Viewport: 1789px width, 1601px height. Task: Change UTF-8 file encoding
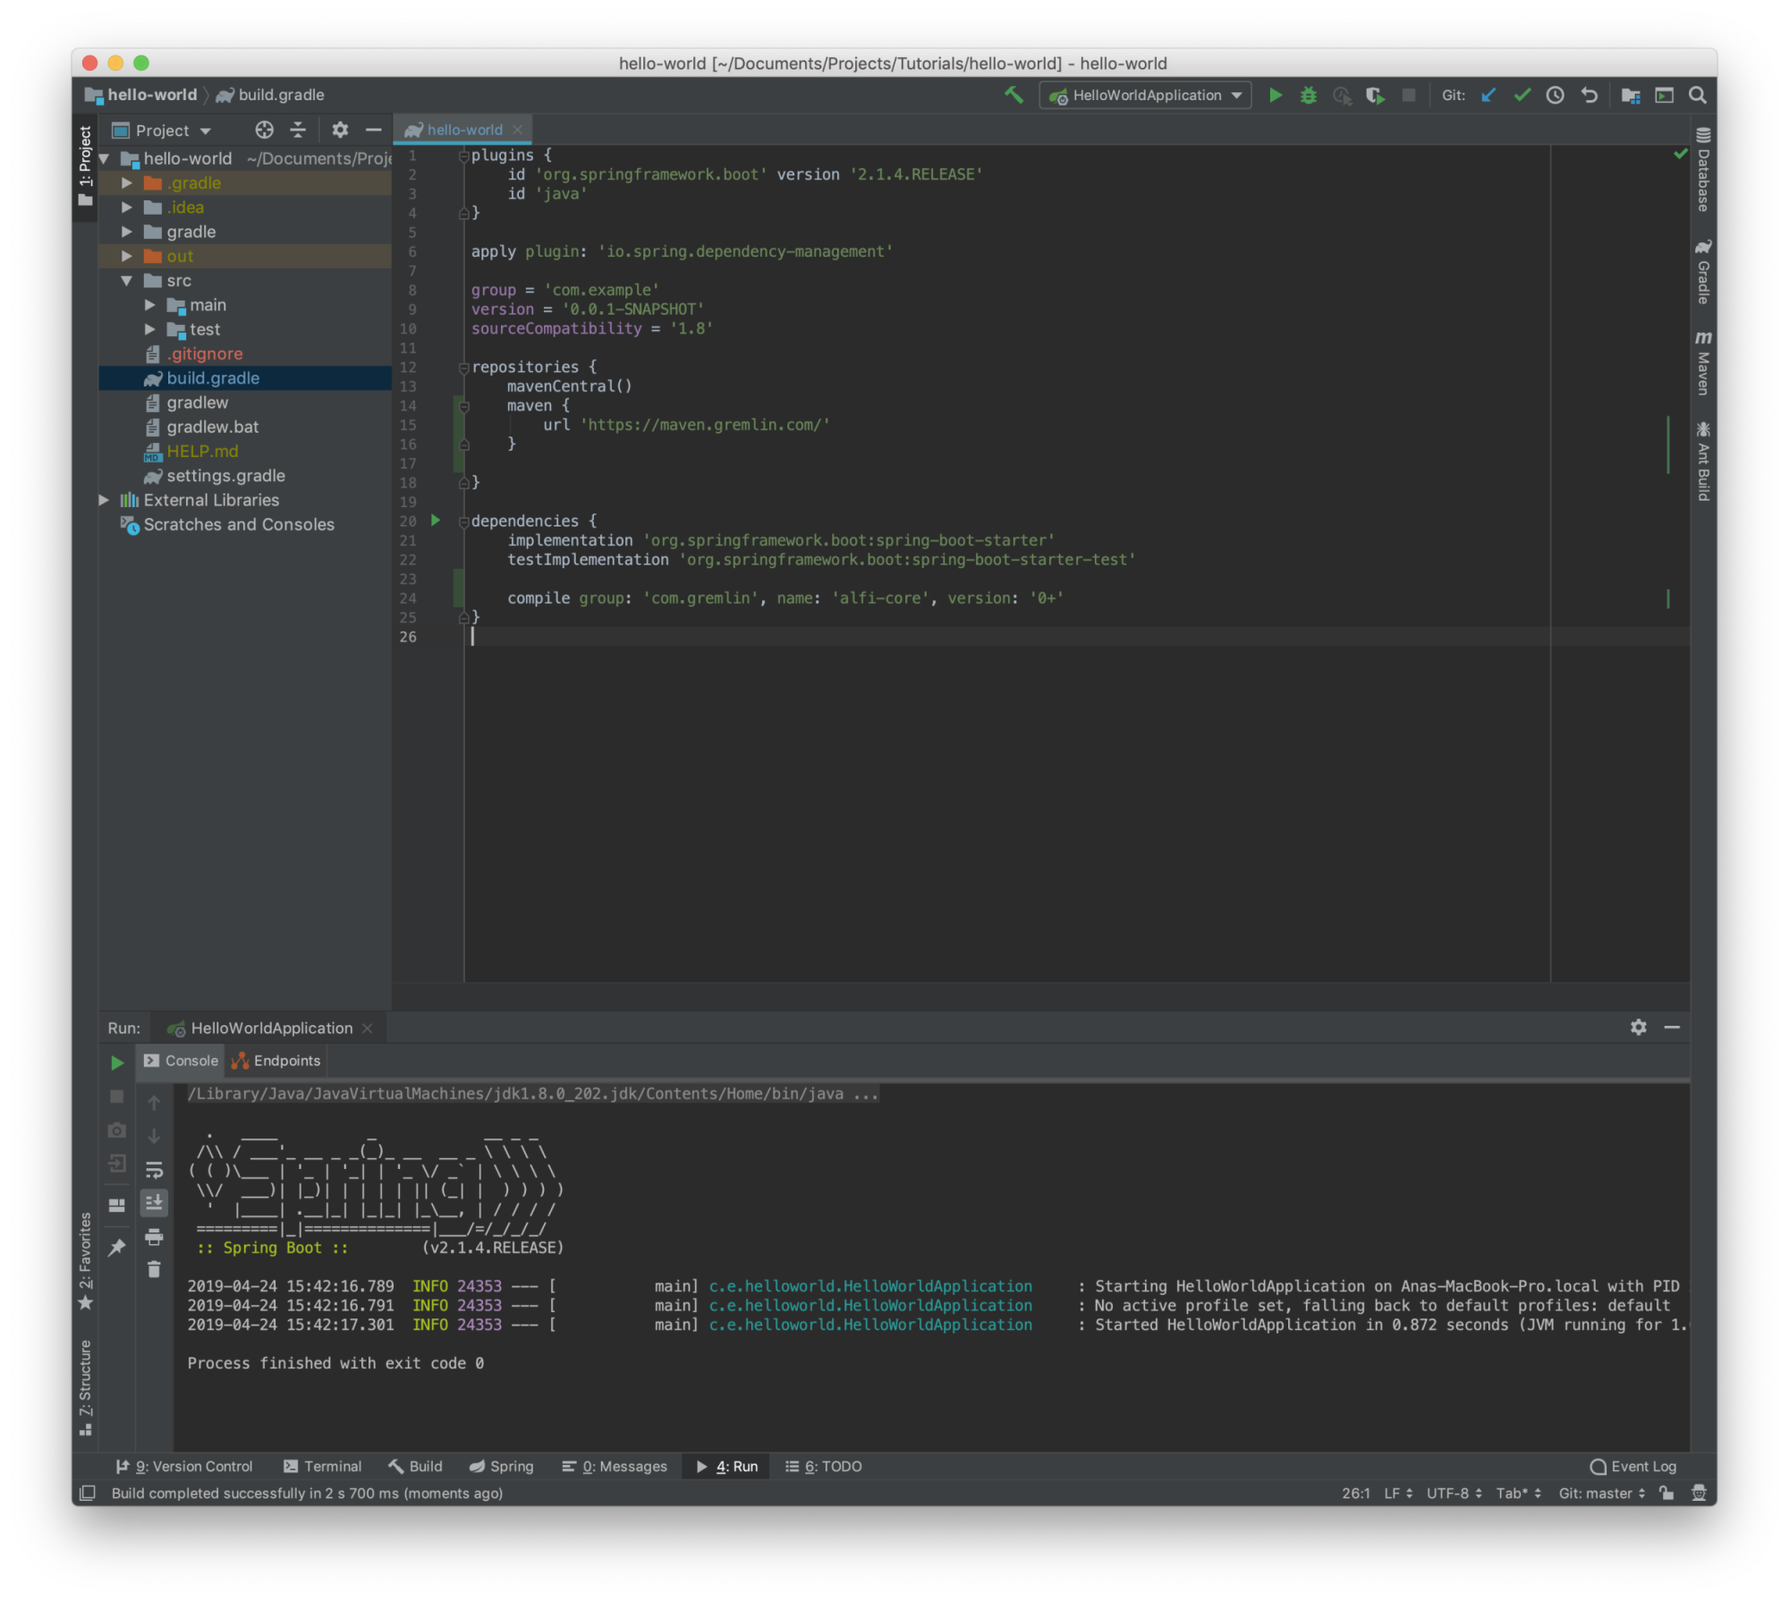pos(1454,1493)
